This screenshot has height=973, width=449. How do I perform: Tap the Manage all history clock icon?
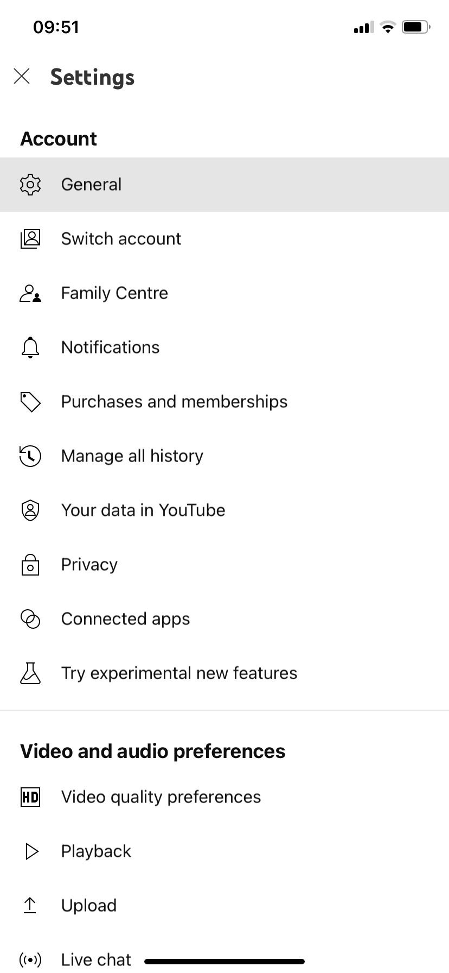(x=30, y=456)
